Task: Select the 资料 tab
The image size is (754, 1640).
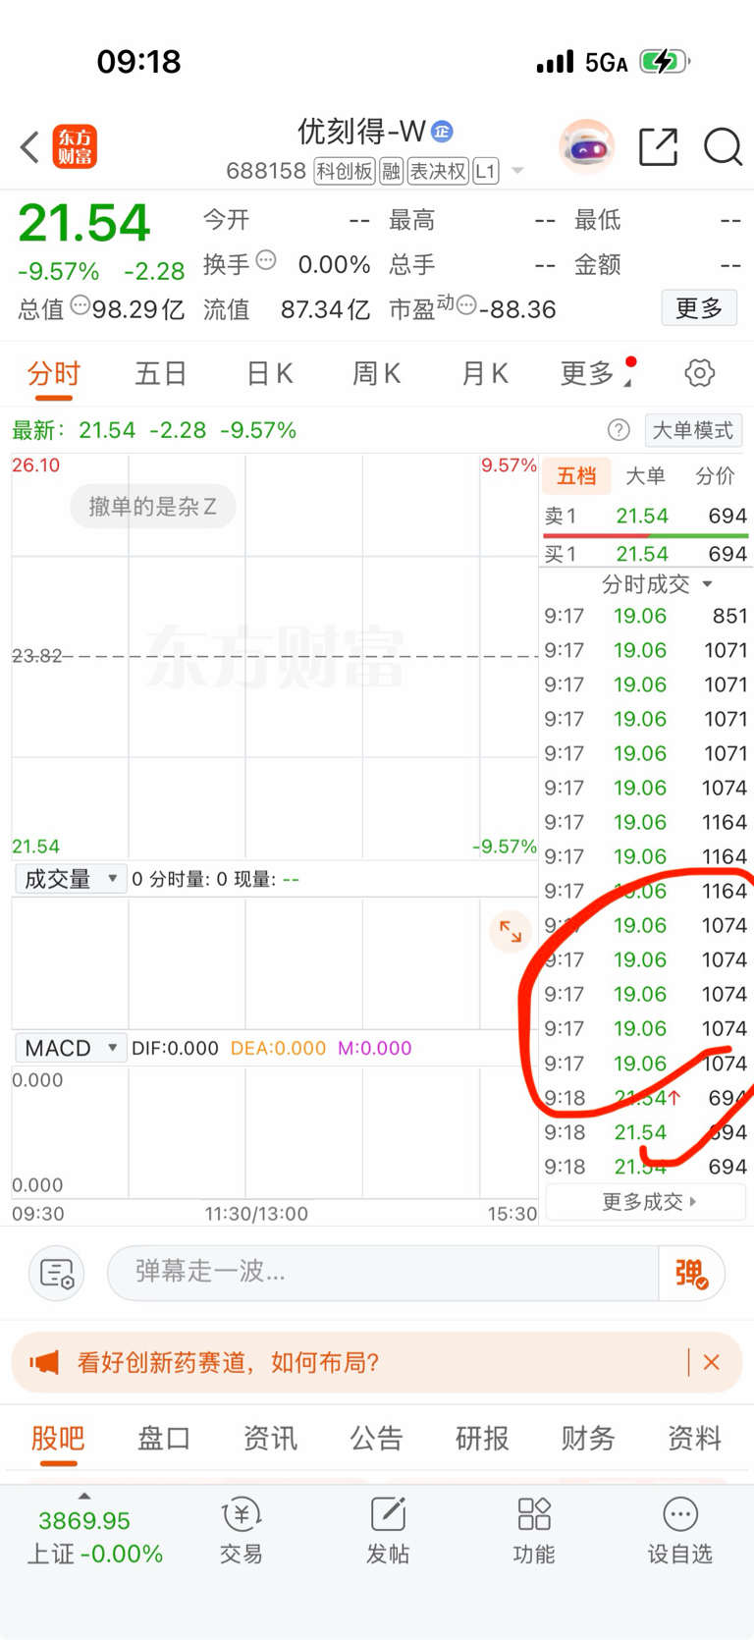Action: coord(694,1439)
